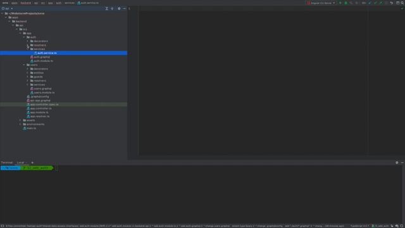
Task: Expand the guards folder arrow
Action: tap(28, 77)
